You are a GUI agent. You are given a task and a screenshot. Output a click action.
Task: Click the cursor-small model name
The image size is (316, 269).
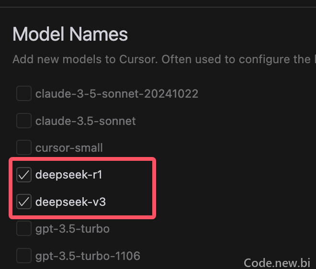[69, 148]
